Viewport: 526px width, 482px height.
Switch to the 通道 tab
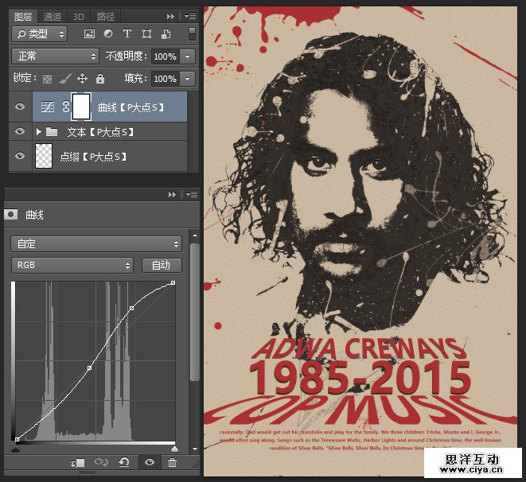[53, 17]
